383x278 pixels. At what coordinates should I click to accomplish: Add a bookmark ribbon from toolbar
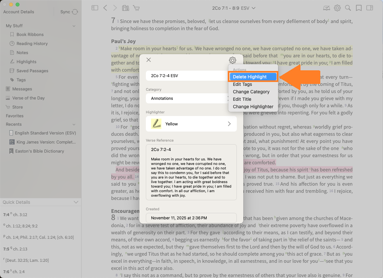pos(359,8)
